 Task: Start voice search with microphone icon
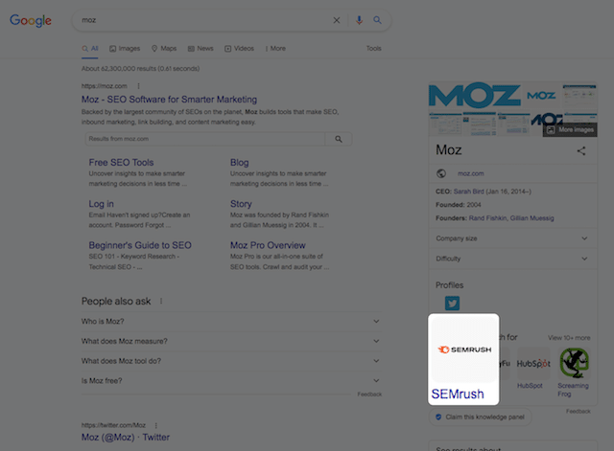coord(359,20)
